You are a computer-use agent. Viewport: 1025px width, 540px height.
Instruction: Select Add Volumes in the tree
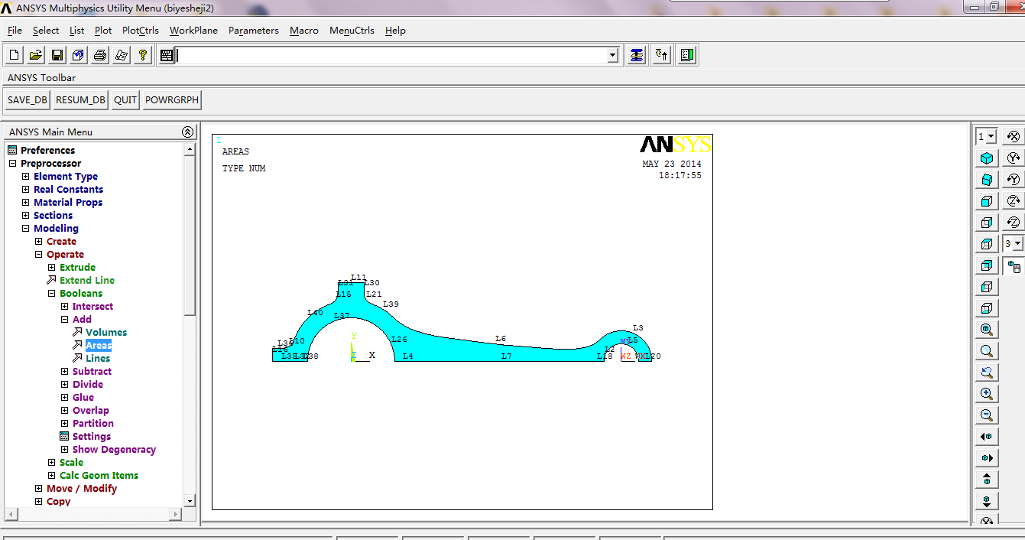coord(106,333)
